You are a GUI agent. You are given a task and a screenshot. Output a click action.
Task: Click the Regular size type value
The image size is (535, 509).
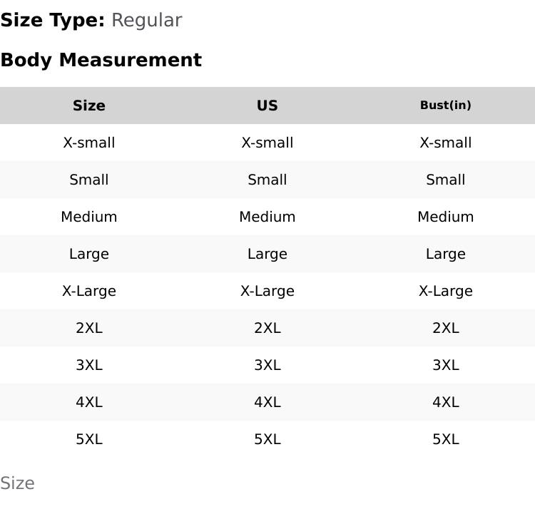coord(146,20)
